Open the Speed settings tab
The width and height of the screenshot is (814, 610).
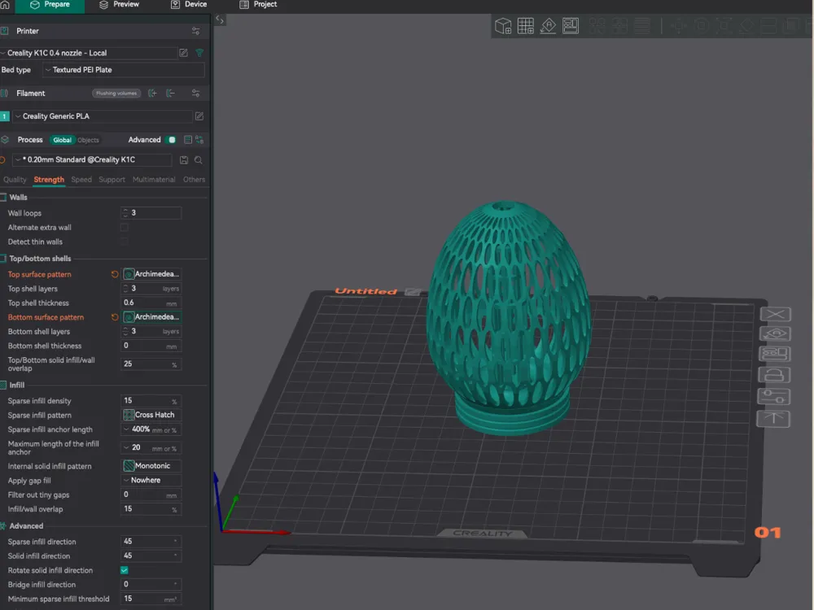(81, 180)
